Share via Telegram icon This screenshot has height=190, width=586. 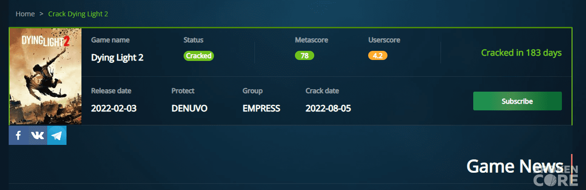click(x=57, y=135)
